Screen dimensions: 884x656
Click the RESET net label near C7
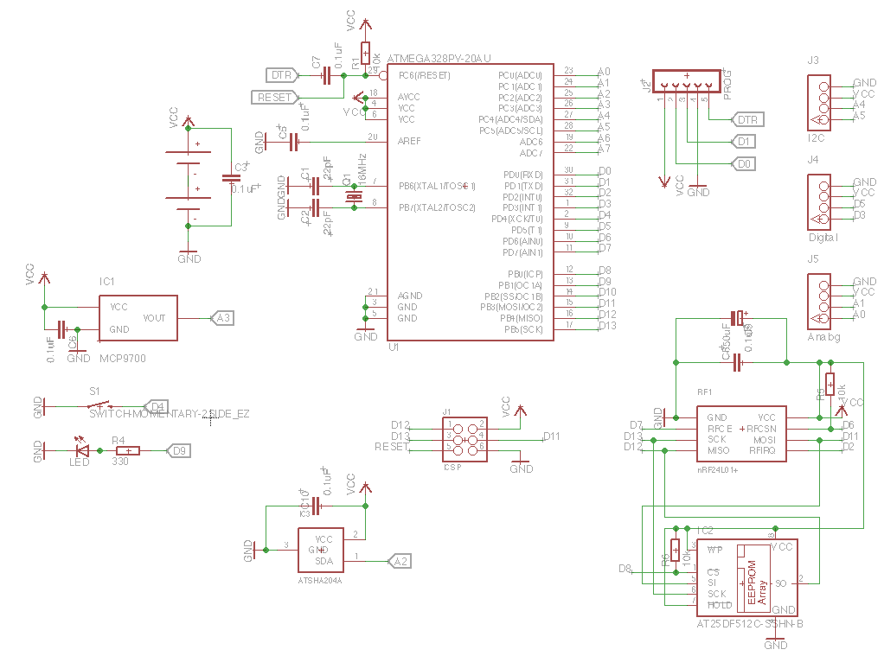click(x=274, y=98)
